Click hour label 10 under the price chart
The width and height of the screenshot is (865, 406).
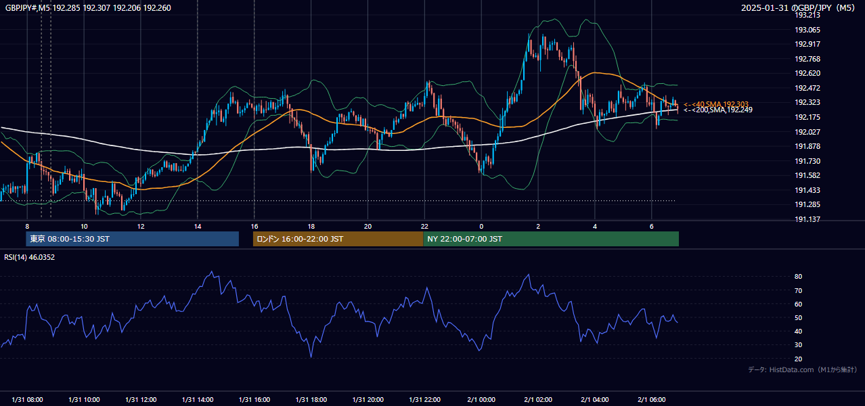[84, 226]
